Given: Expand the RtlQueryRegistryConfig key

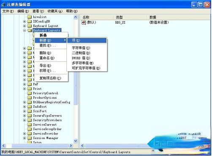Looking at the screenshot, I should click(24, 102).
